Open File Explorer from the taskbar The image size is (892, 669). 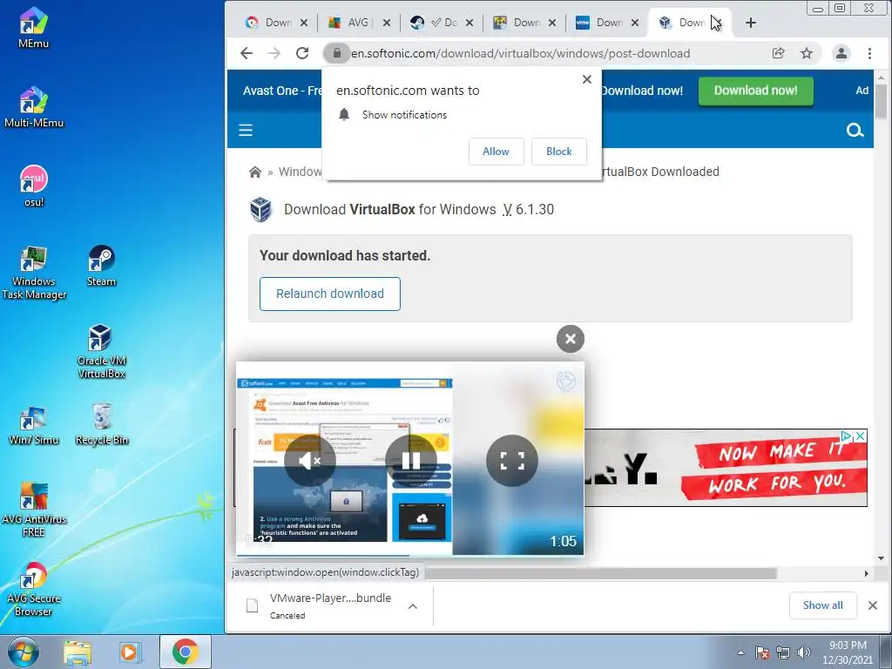78,652
